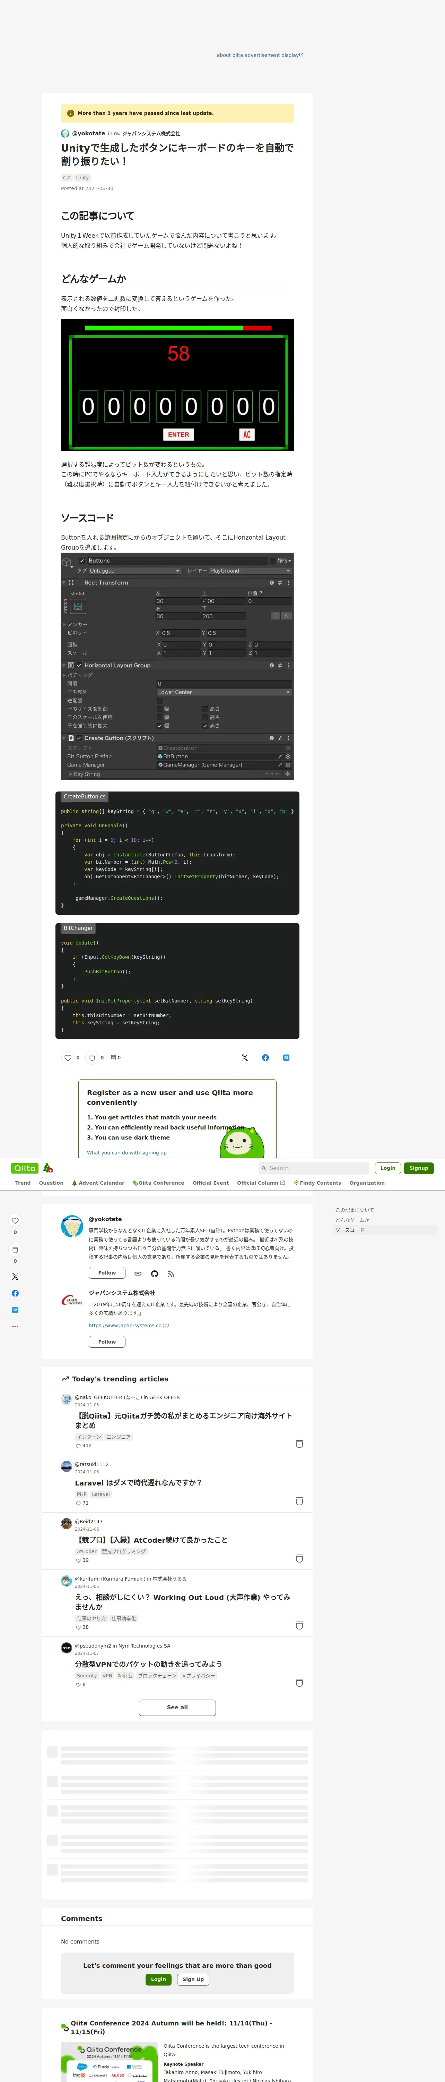The width and height of the screenshot is (445, 2082).
Task: Share on X from left sidebar
Action: point(15,1277)
